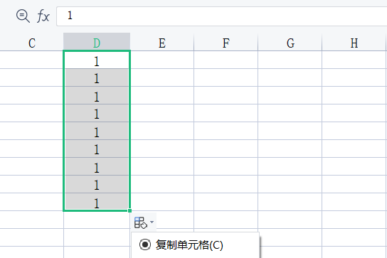Click the top empty cell in column E

point(162,60)
